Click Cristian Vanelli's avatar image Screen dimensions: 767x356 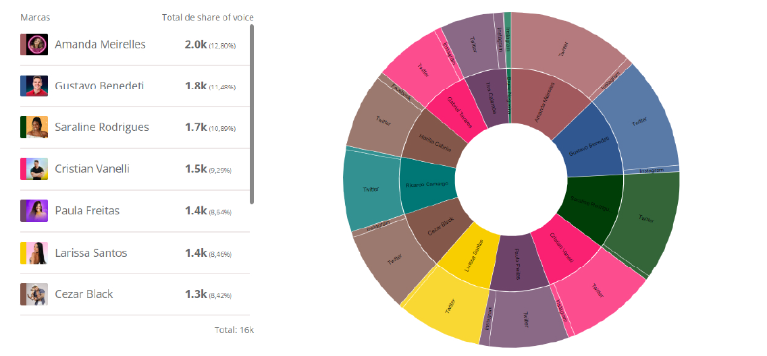(34, 169)
